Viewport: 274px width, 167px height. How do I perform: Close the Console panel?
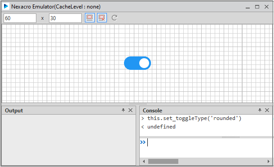(267, 110)
